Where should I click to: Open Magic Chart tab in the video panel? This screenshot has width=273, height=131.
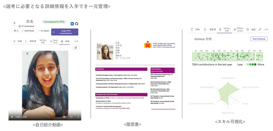pos(54,41)
